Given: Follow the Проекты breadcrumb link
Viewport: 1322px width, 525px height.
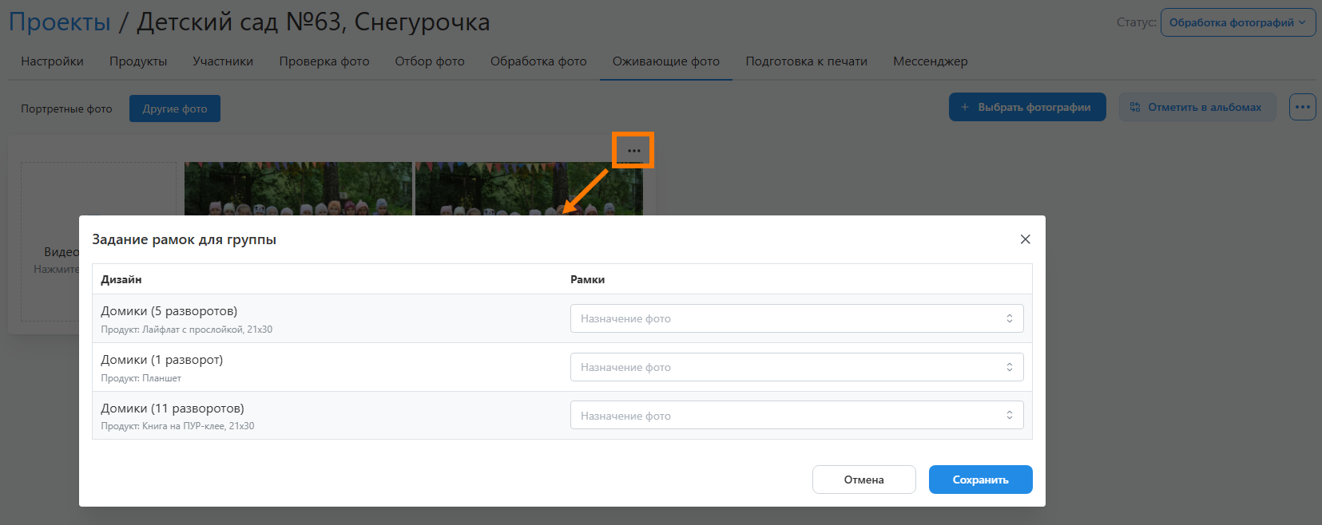Looking at the screenshot, I should (60, 22).
